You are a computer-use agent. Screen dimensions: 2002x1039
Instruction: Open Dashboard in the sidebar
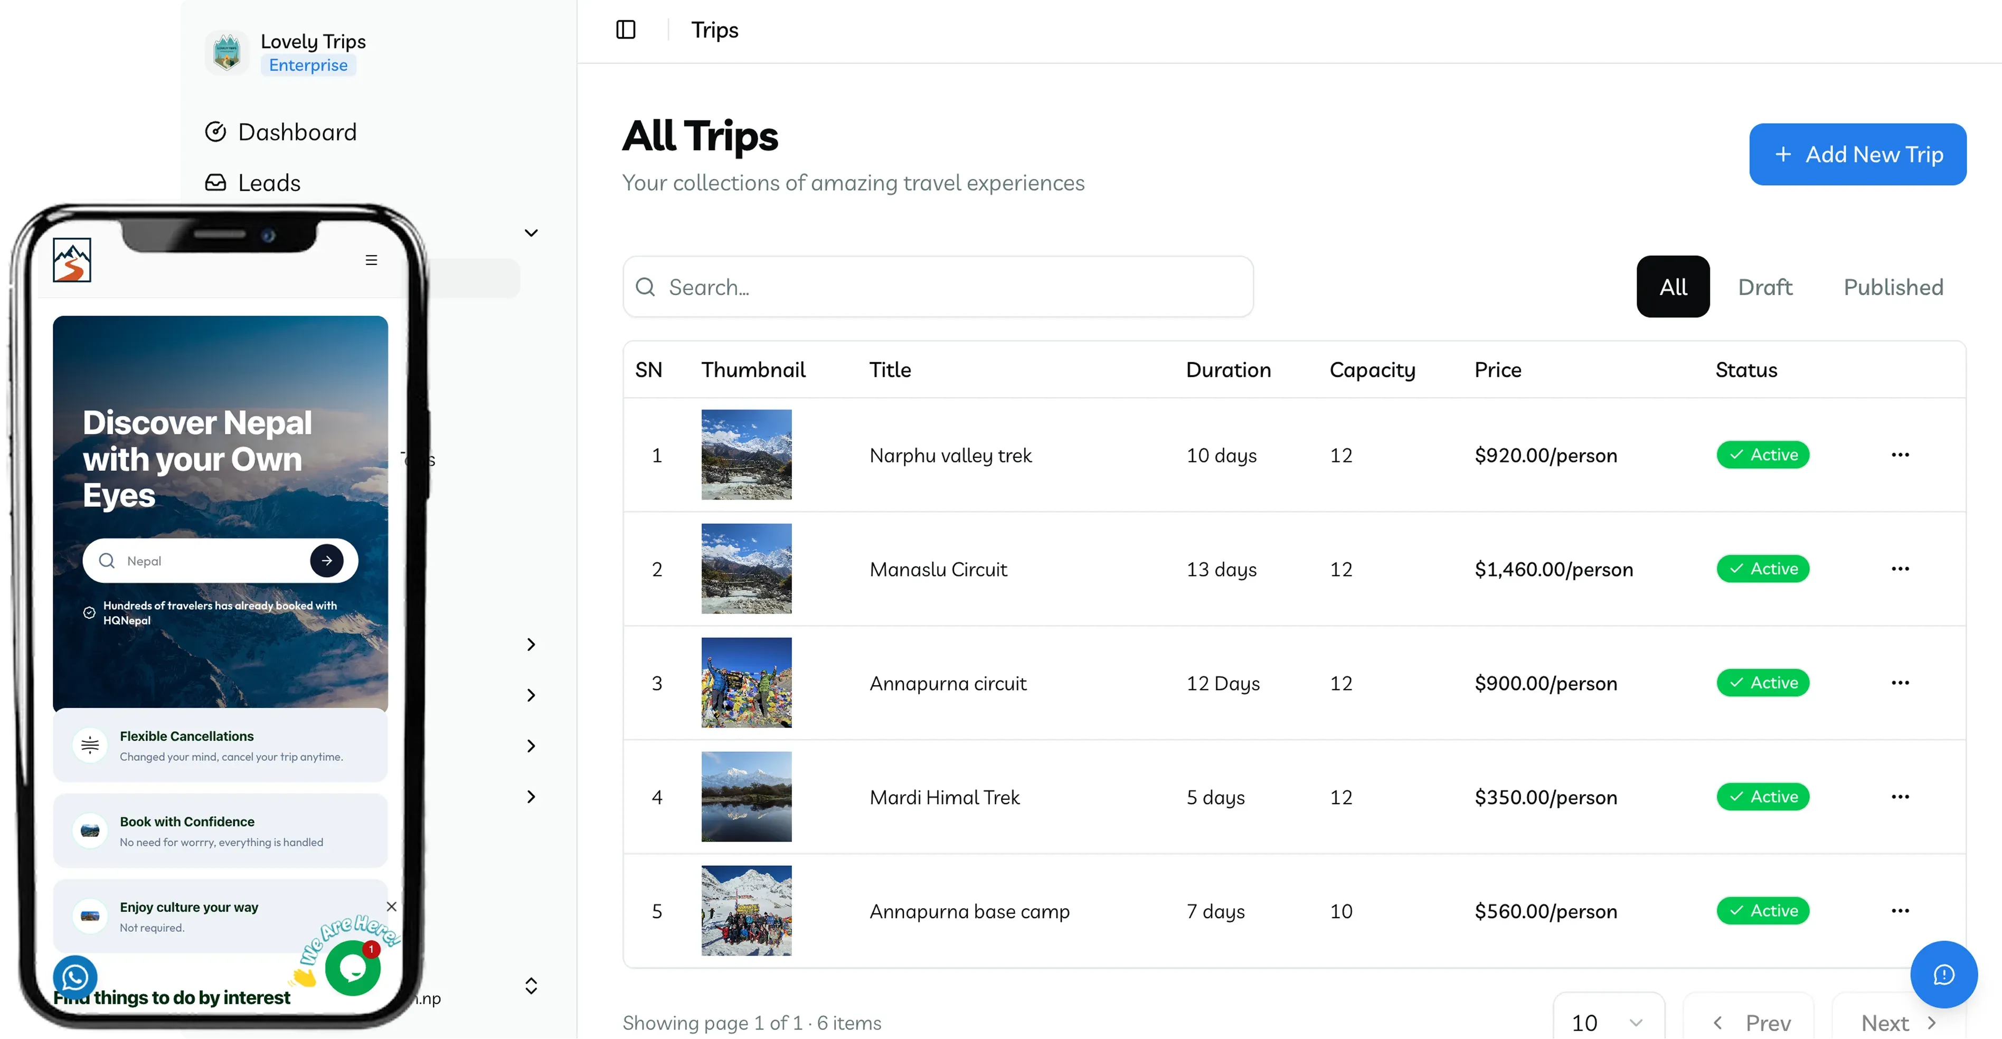tap(280, 132)
